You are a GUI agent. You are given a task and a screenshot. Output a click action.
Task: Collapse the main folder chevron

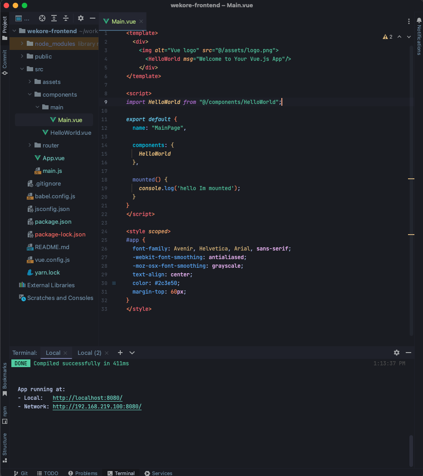click(37, 107)
